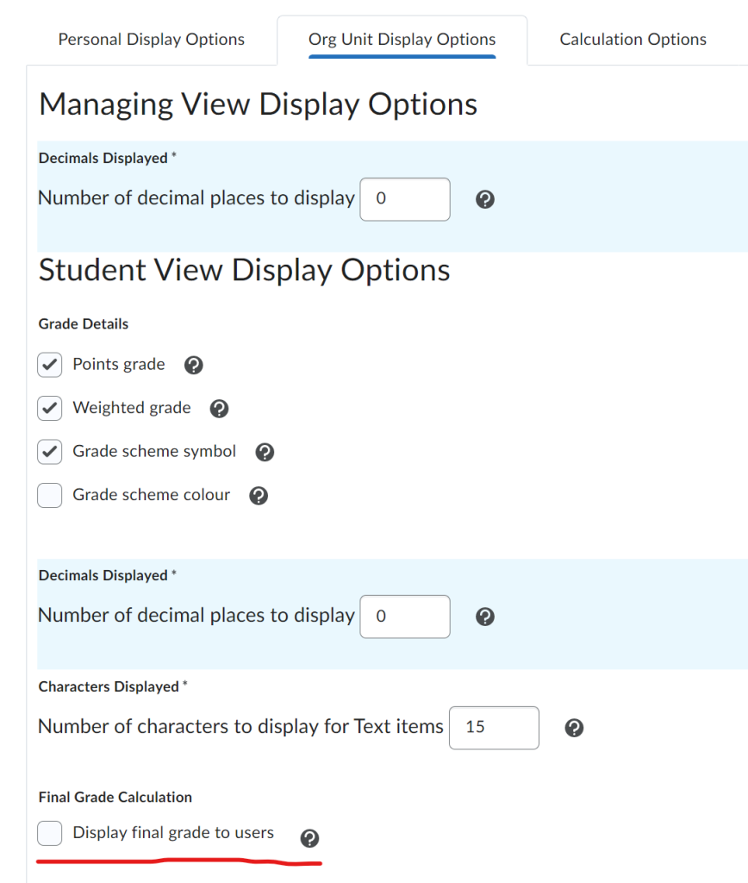This screenshot has width=748, height=883.
Task: Select the Student View decimal places field
Action: pos(404,616)
